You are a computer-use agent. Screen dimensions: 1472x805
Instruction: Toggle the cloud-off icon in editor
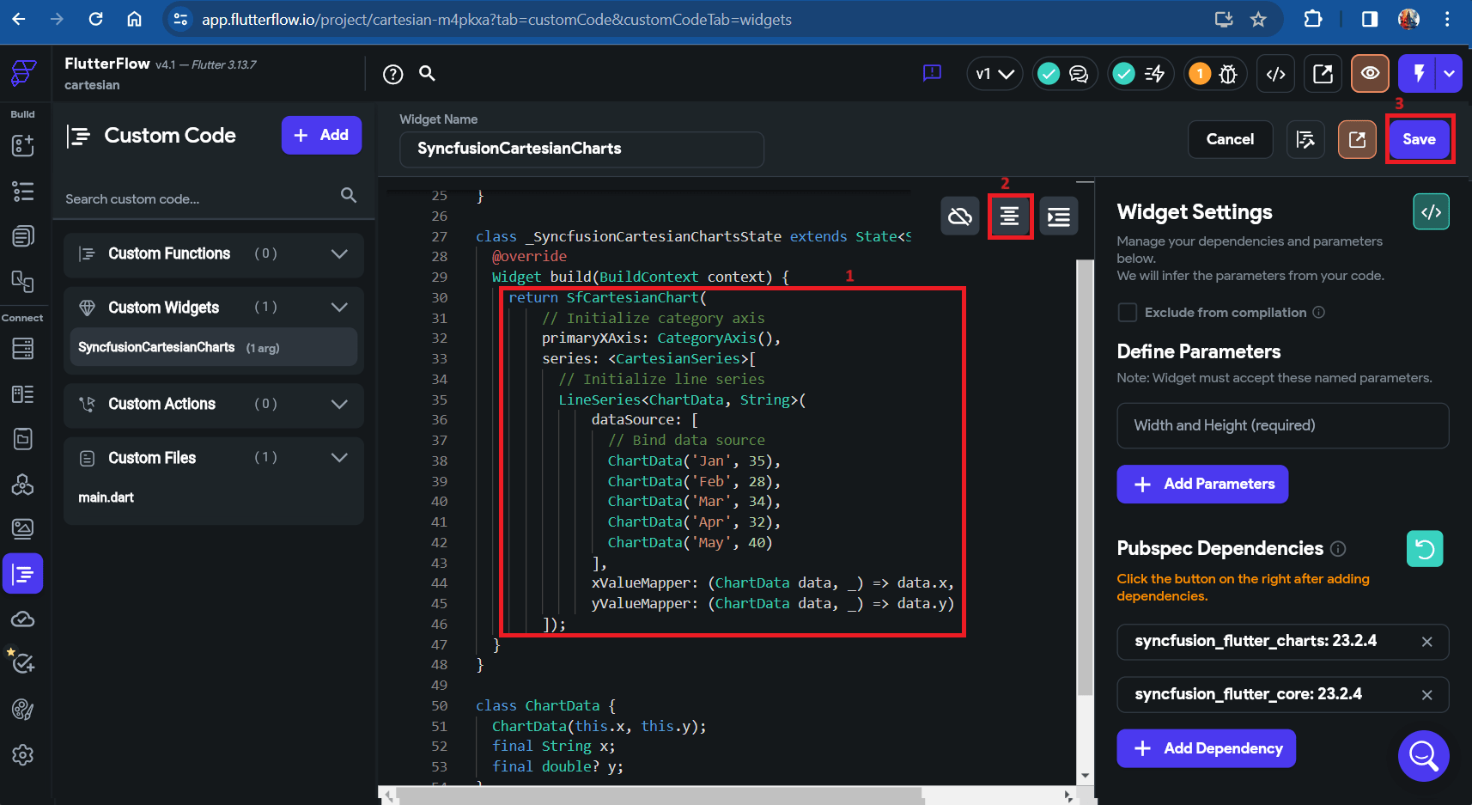point(960,216)
